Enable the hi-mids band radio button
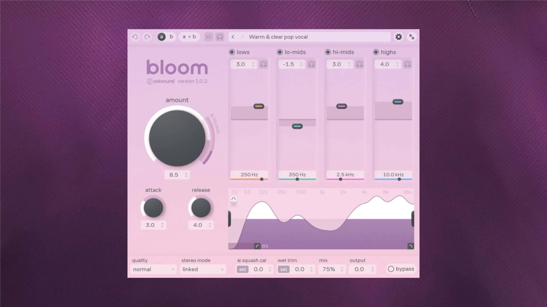This screenshot has height=307, width=547. 328,52
